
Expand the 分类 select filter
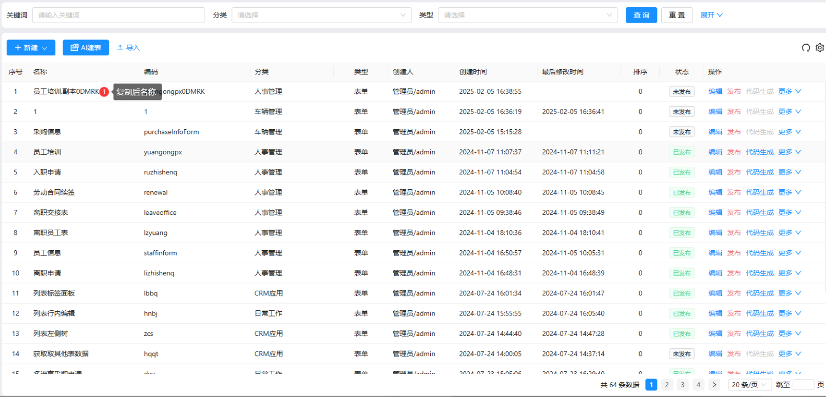[x=321, y=15]
